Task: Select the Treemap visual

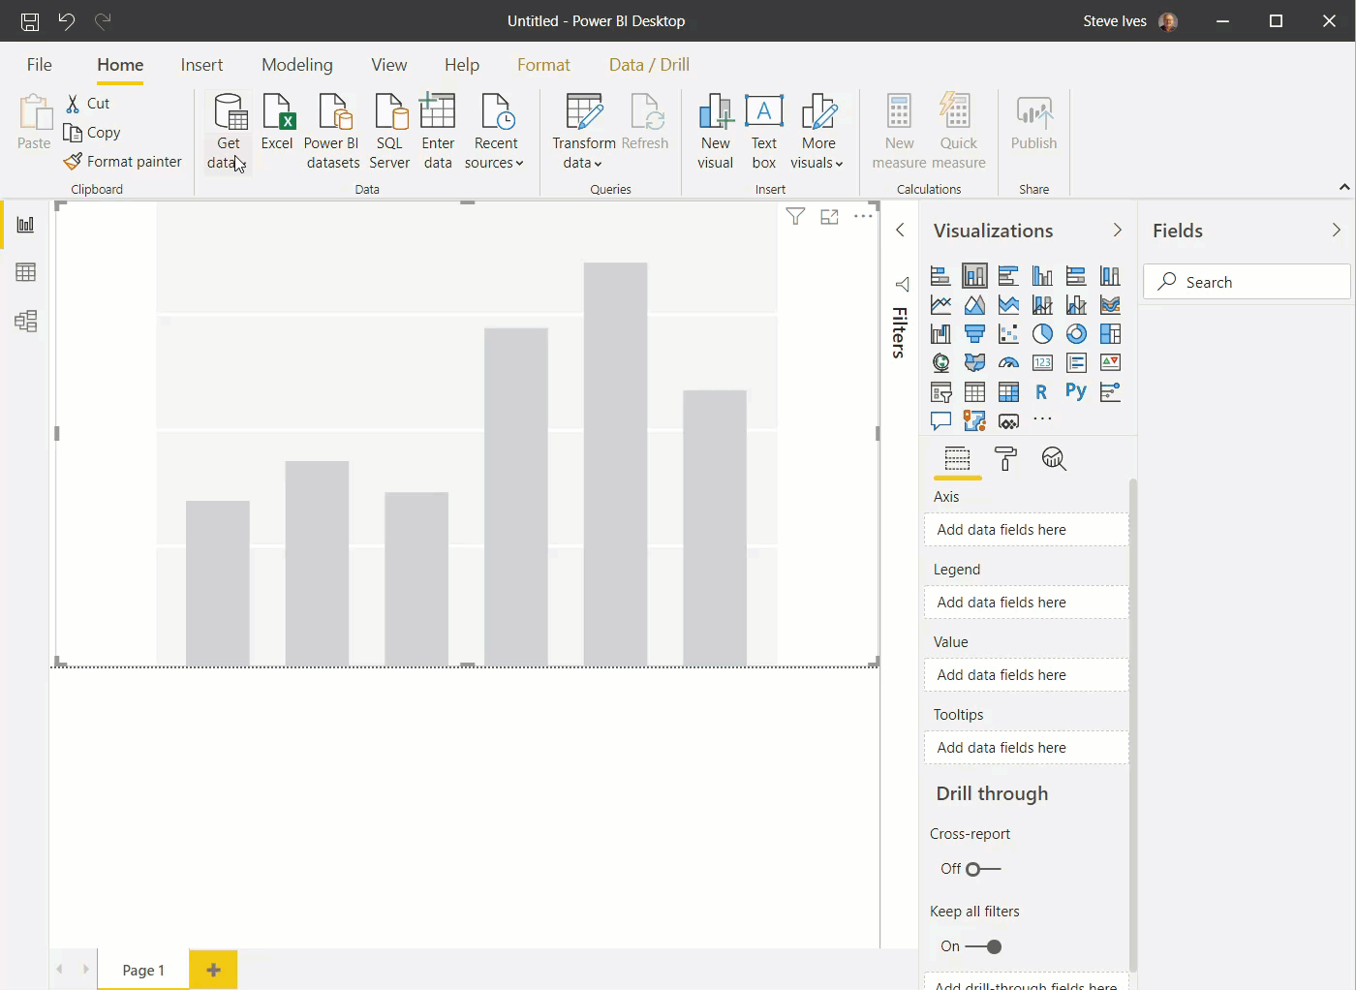Action: click(x=1110, y=333)
